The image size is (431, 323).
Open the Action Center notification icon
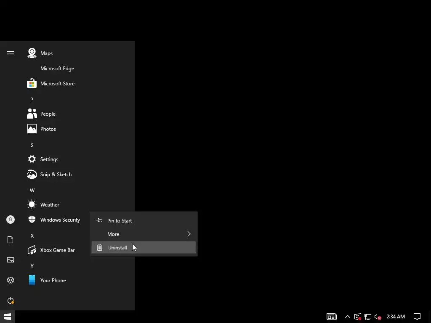tap(417, 317)
